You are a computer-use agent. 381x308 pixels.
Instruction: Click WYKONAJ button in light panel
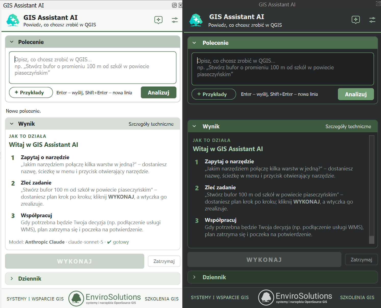coord(75,261)
